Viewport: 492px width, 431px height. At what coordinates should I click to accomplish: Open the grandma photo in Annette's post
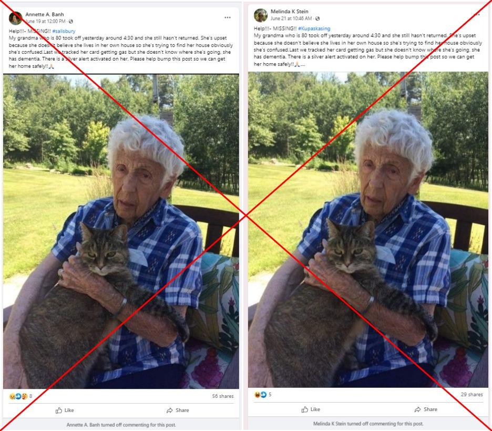(x=121, y=232)
